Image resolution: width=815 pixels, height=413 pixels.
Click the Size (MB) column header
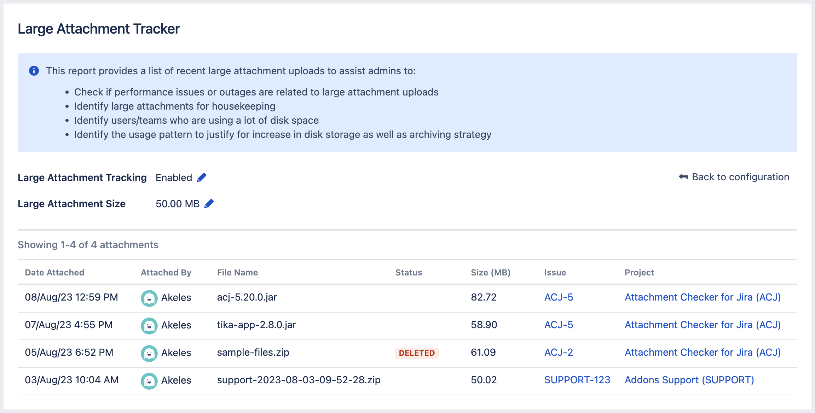[x=490, y=272]
